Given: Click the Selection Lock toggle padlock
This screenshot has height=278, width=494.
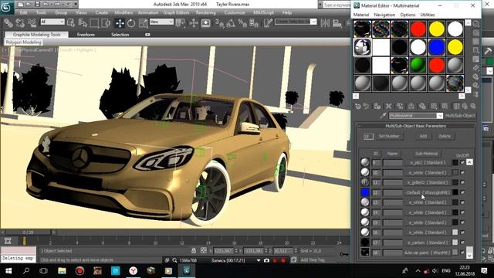Looking at the screenshot, I should pos(194,250).
